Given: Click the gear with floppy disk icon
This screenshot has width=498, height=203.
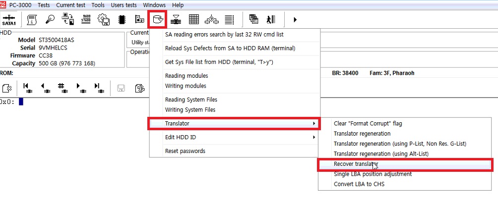Looking at the screenshot, I should pos(104,20).
